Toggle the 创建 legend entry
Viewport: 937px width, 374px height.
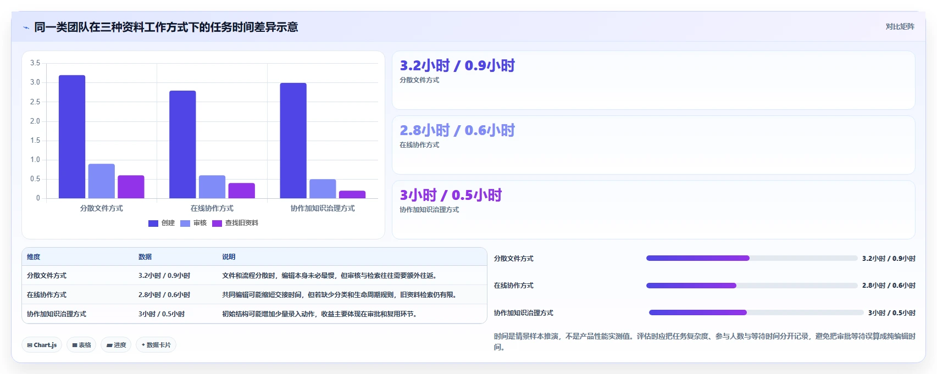pos(162,223)
